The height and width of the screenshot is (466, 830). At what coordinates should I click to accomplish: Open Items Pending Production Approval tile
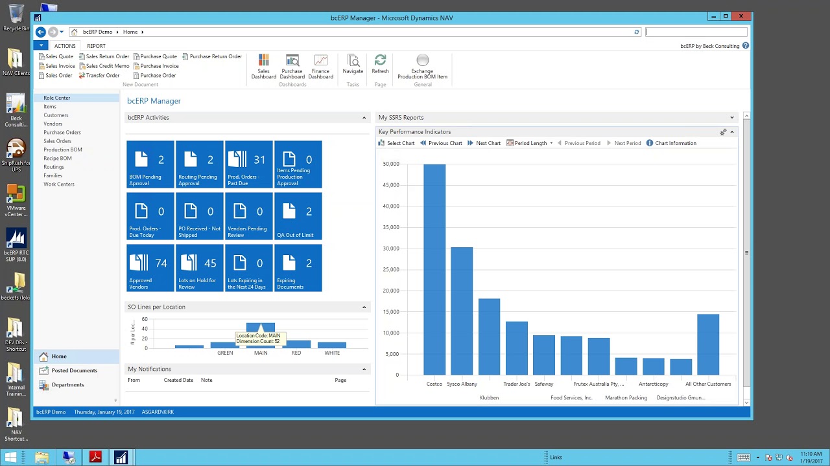[x=298, y=164]
